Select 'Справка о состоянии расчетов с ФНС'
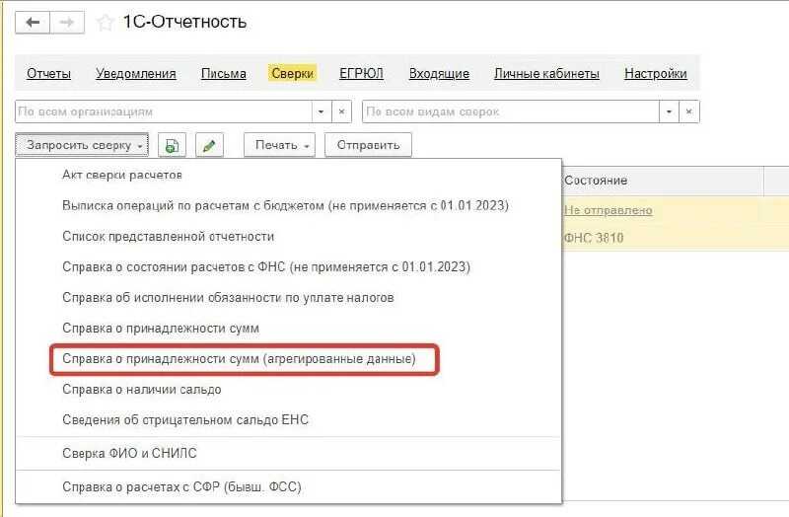The width and height of the screenshot is (789, 517). [x=288, y=267]
